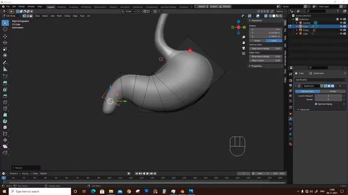348x195 pixels.
Task: Click the Global button under Median
Action: [257, 41]
